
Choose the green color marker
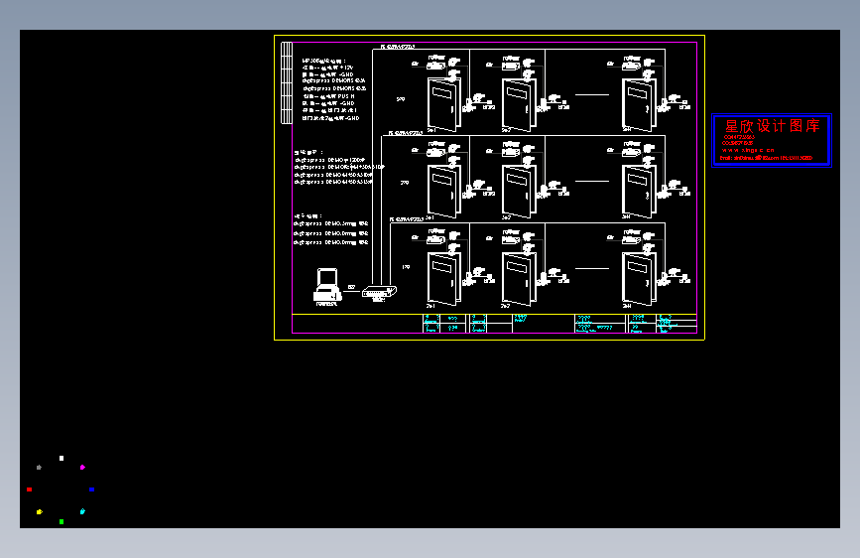point(61,521)
